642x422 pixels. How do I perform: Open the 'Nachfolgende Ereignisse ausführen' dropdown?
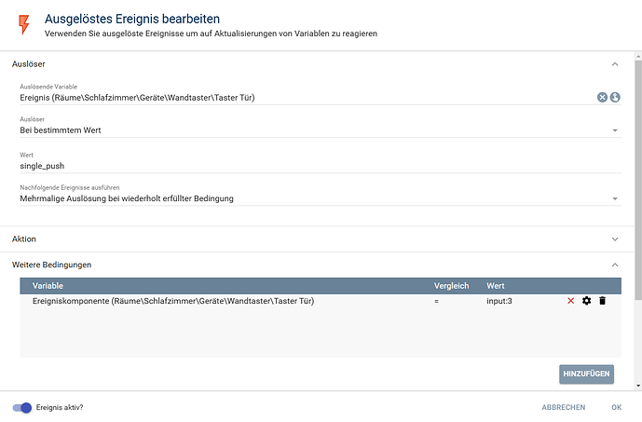tap(317, 198)
